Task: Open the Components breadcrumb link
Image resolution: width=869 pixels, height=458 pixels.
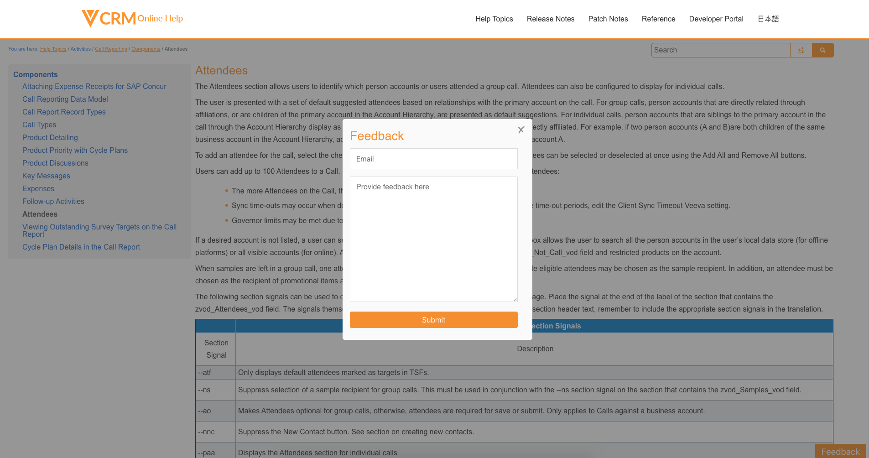Action: tap(146, 49)
